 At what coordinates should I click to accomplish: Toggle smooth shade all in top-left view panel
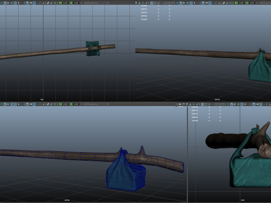tap(5, 3)
